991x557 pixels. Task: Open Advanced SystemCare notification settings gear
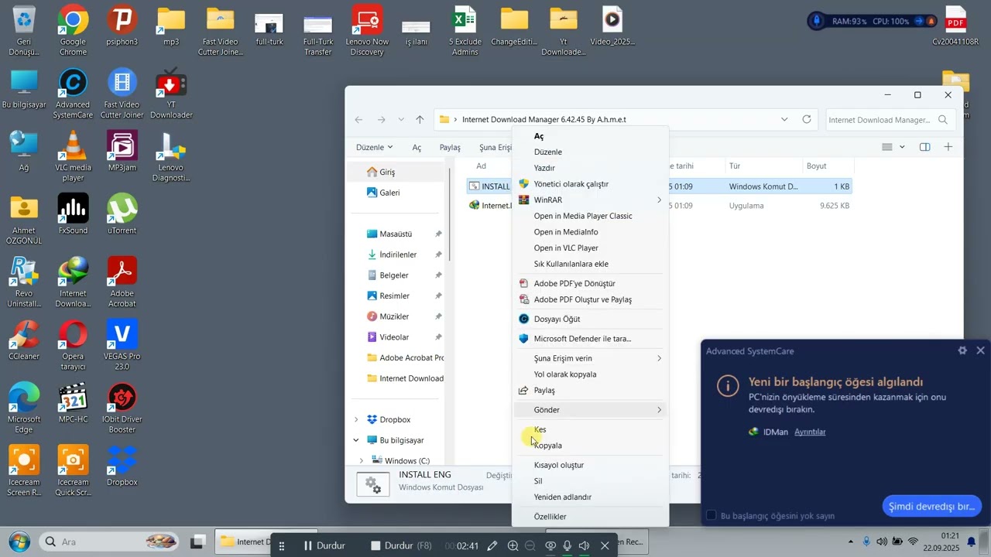[x=962, y=350]
